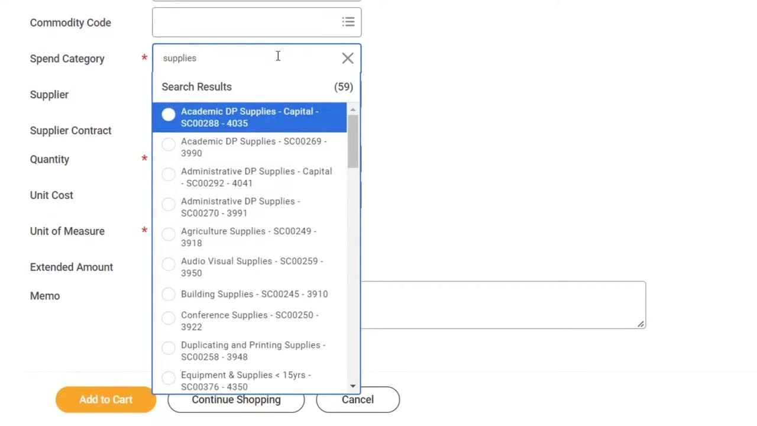The image size is (757, 426).
Task: Select Academic DP Supplies - Capital radio button
Action: [x=169, y=115]
